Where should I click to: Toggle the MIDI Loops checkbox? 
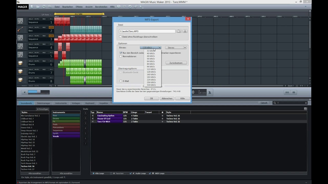click(150, 173)
